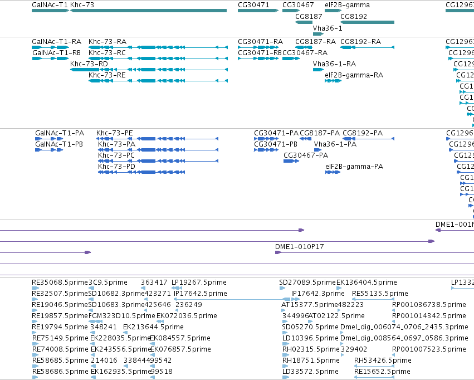Click EST RE35068.5prime
Image resolution: width=474 pixels, height=380 pixels.
pos(35,288)
